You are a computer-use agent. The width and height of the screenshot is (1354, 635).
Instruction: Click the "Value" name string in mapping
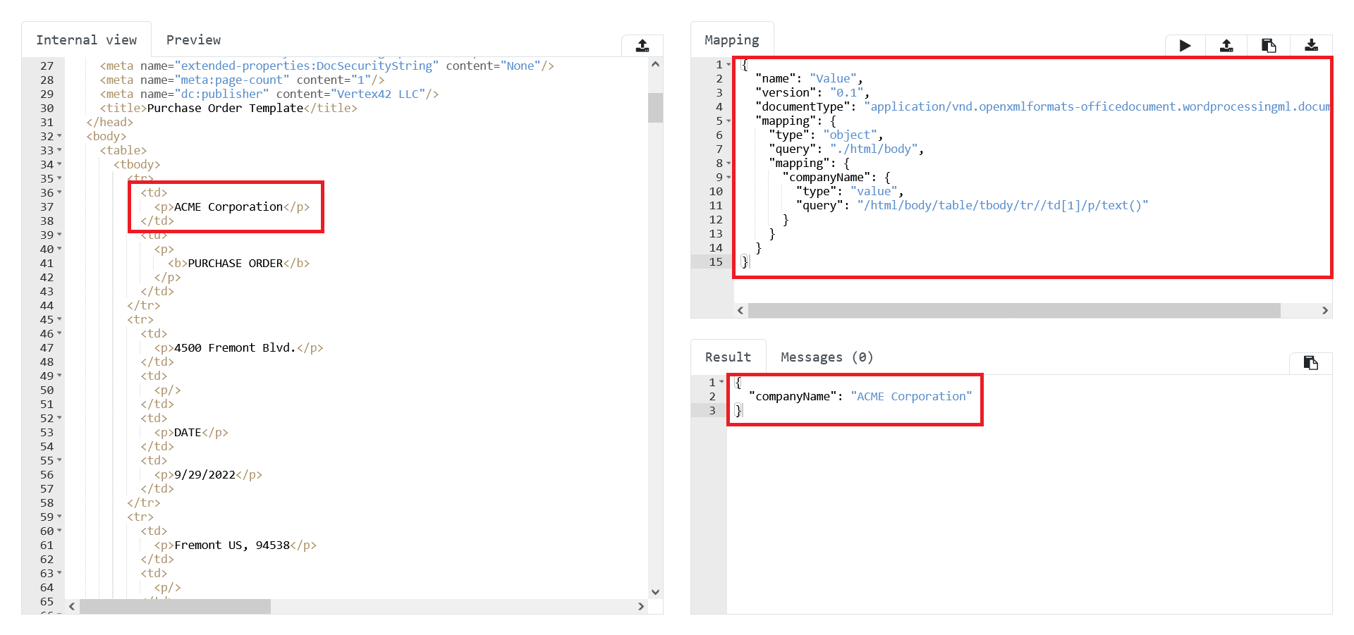pos(833,78)
